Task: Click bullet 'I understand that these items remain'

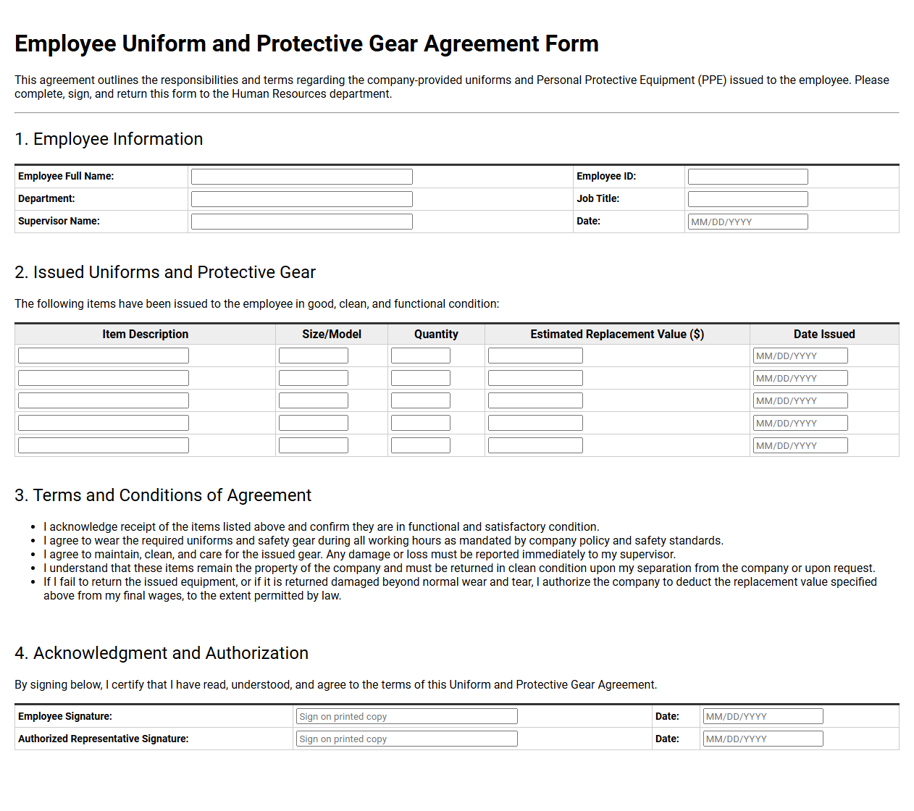Action: click(x=459, y=568)
